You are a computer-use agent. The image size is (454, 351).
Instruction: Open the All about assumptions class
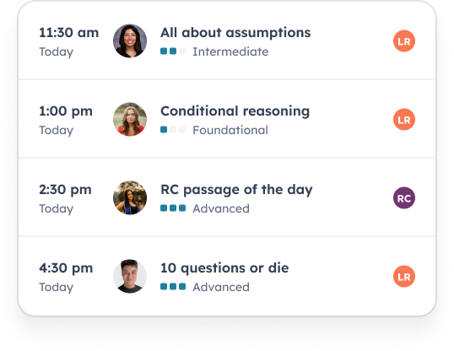tap(235, 33)
